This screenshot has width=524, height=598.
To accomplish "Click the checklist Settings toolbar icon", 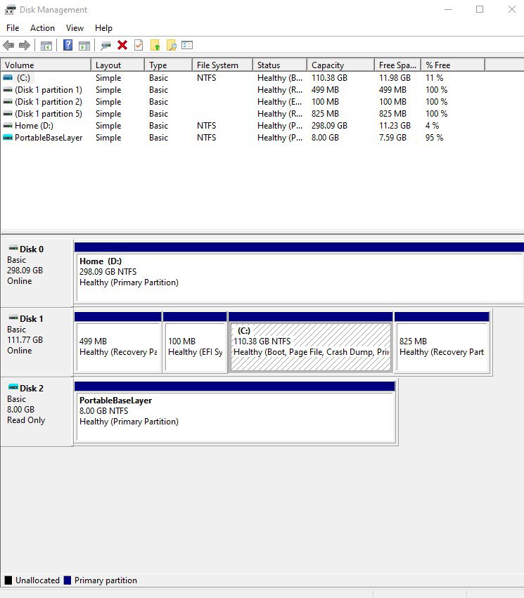I will coord(187,46).
